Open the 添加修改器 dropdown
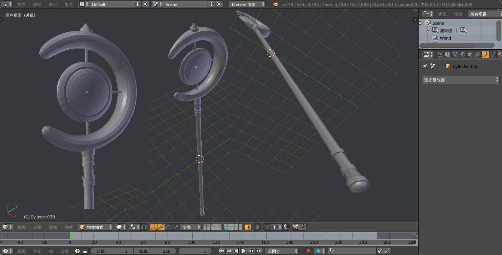The image size is (502, 255). (460, 80)
